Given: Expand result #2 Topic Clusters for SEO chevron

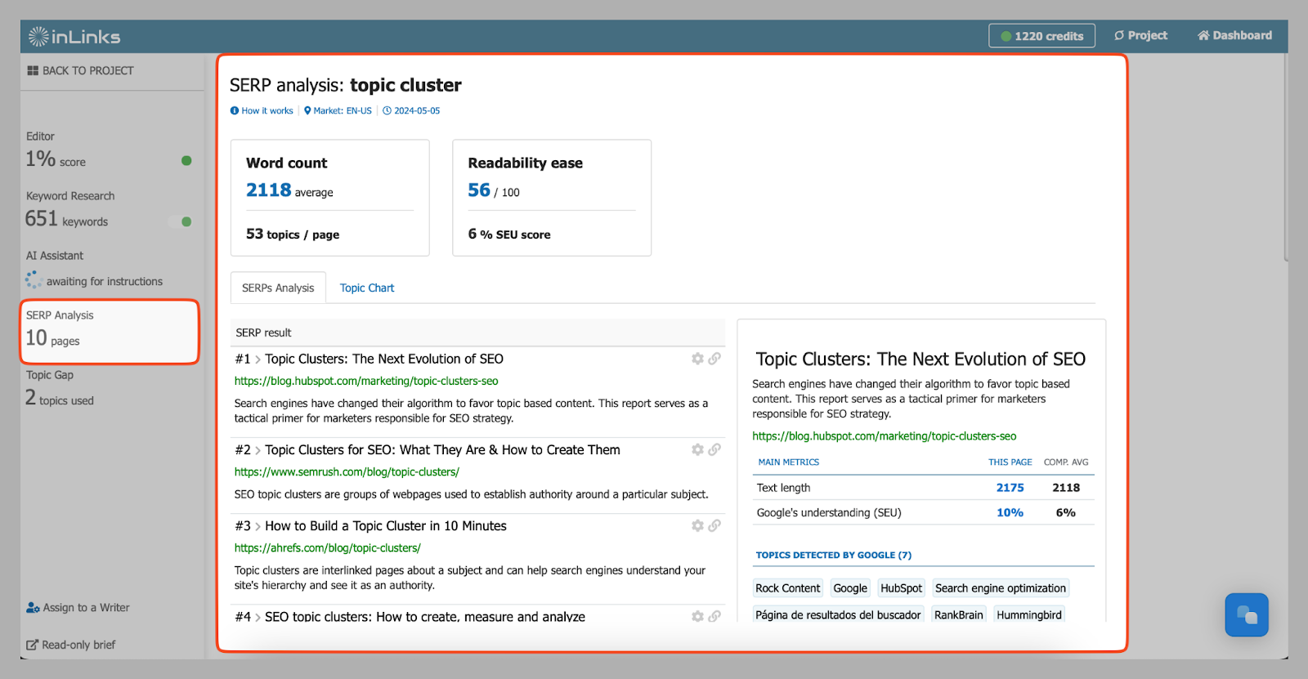Looking at the screenshot, I should [258, 450].
